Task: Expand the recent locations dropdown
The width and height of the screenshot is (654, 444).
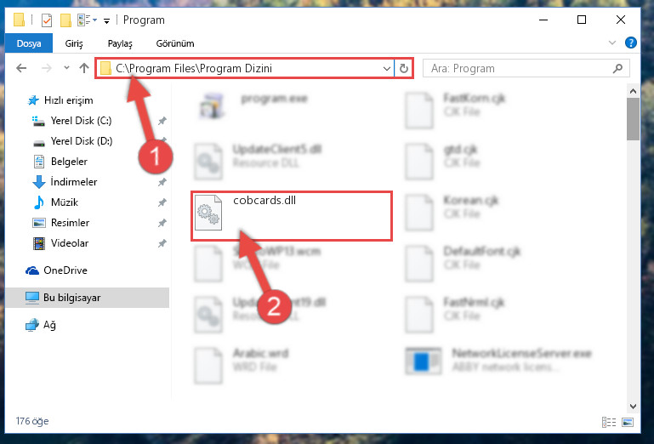Action: [x=66, y=67]
